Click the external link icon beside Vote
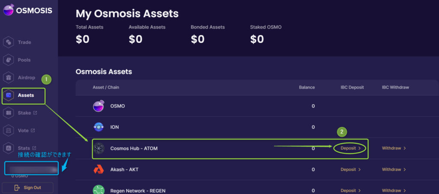 tap(33, 131)
